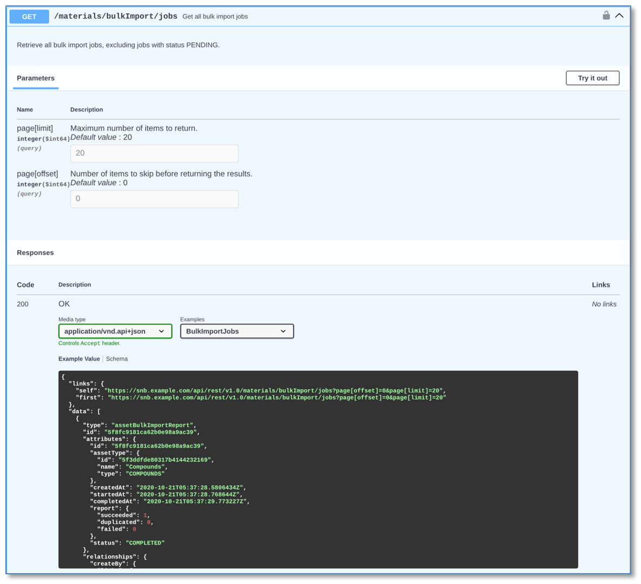Switch to the Schema tab
Image resolution: width=641 pixels, height=584 pixels.
coord(117,359)
